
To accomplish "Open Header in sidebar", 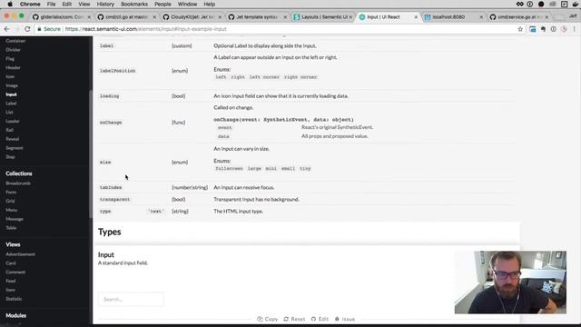I will tap(13, 67).
